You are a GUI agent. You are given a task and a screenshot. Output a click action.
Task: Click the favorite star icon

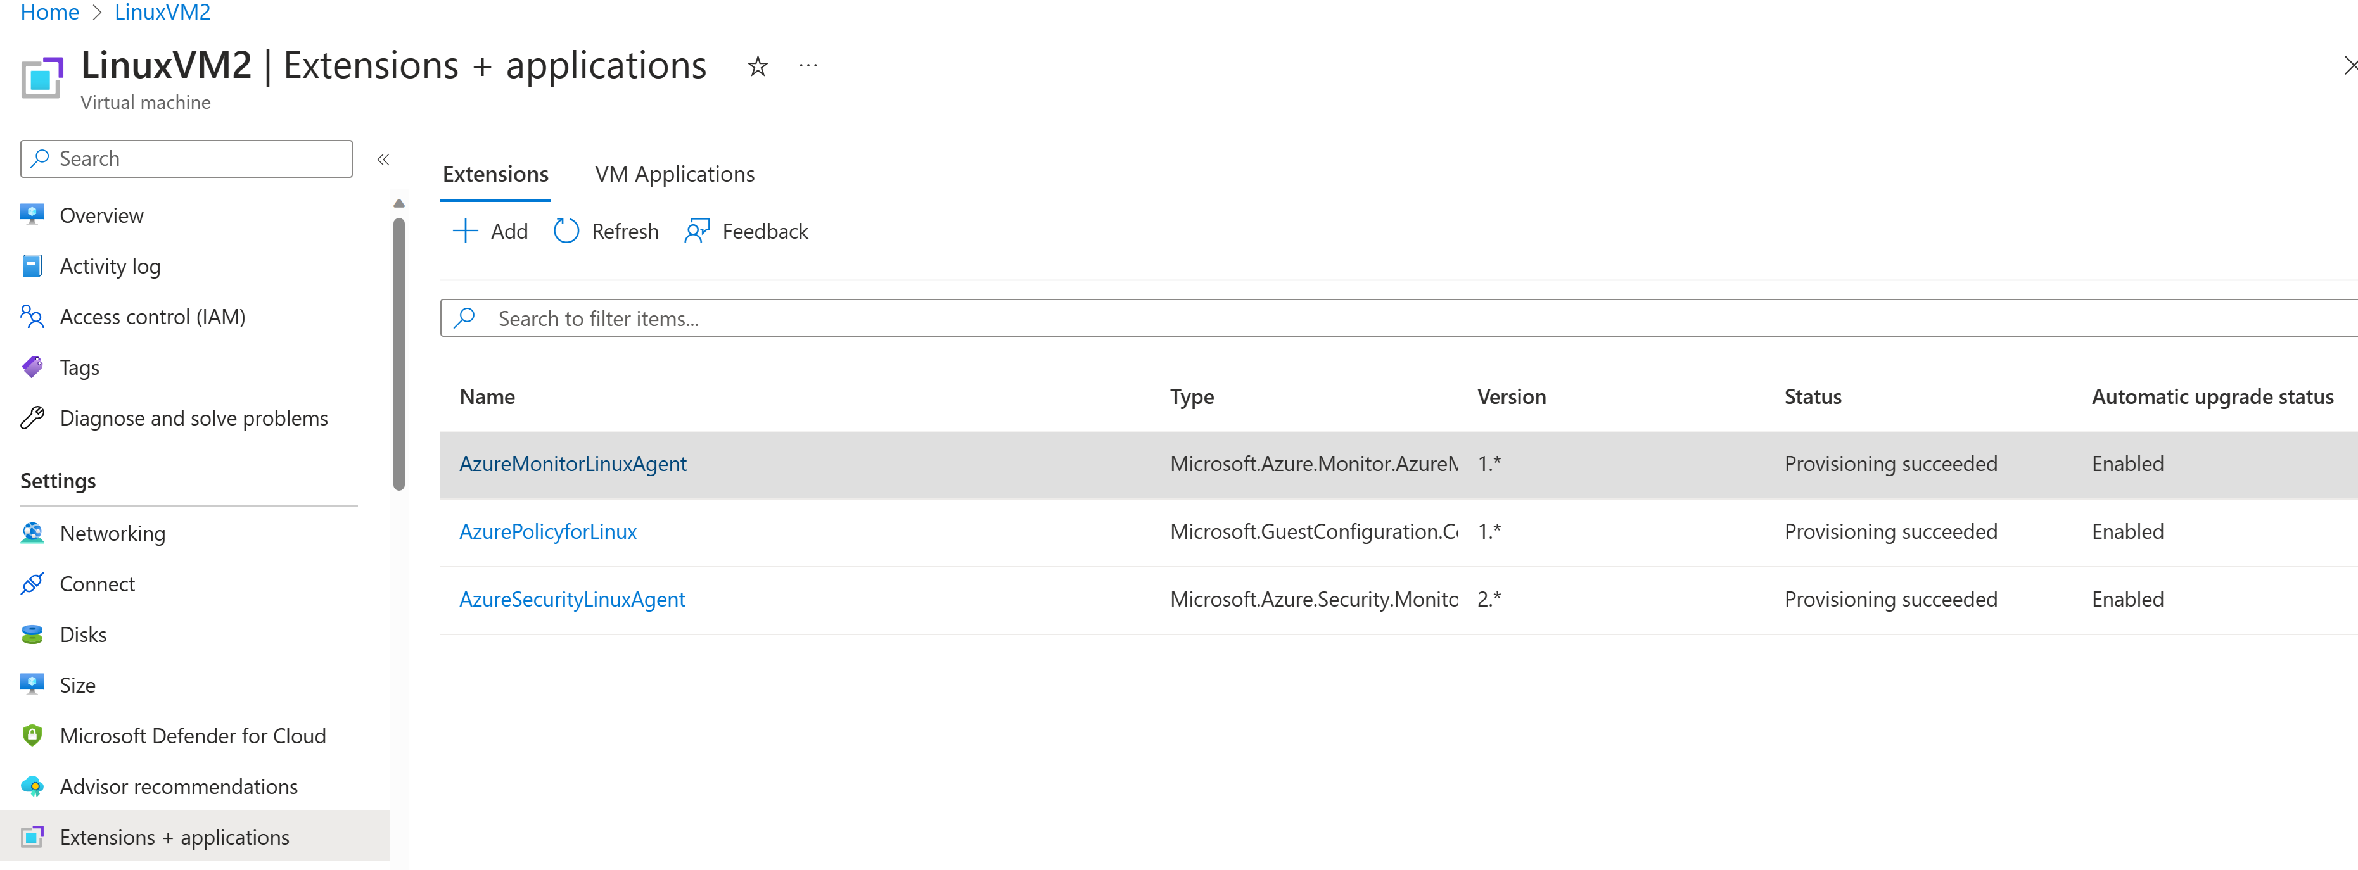pyautogui.click(x=757, y=66)
